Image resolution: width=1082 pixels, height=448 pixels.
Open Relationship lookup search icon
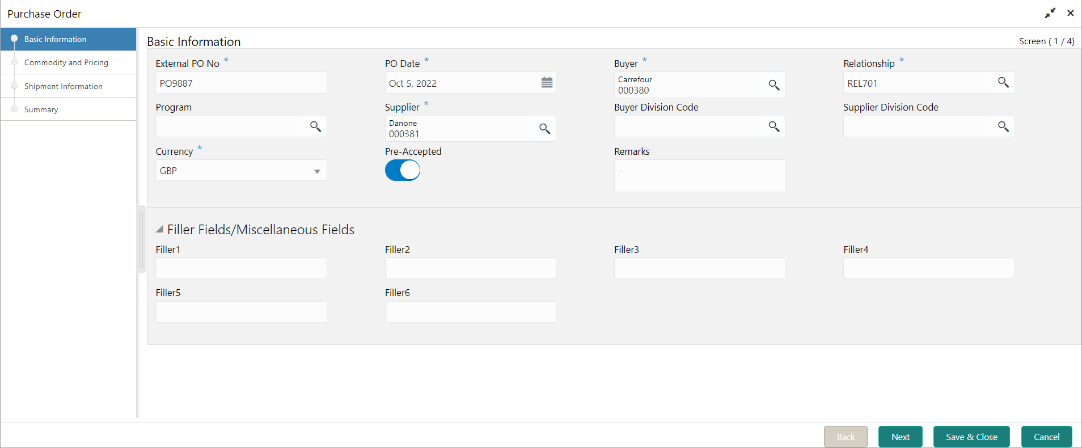[1003, 82]
